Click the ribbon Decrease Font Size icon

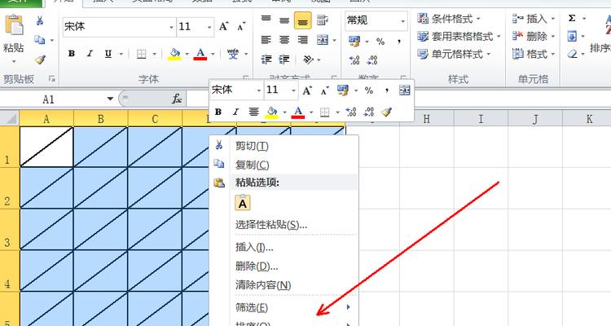click(241, 27)
